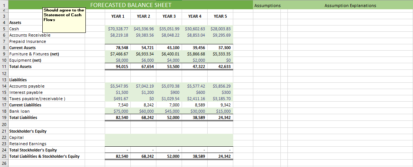This screenshot has width=413, height=167.
Task: Click the Stockholder's Equity section label
Action: pyautogui.click(x=28, y=131)
